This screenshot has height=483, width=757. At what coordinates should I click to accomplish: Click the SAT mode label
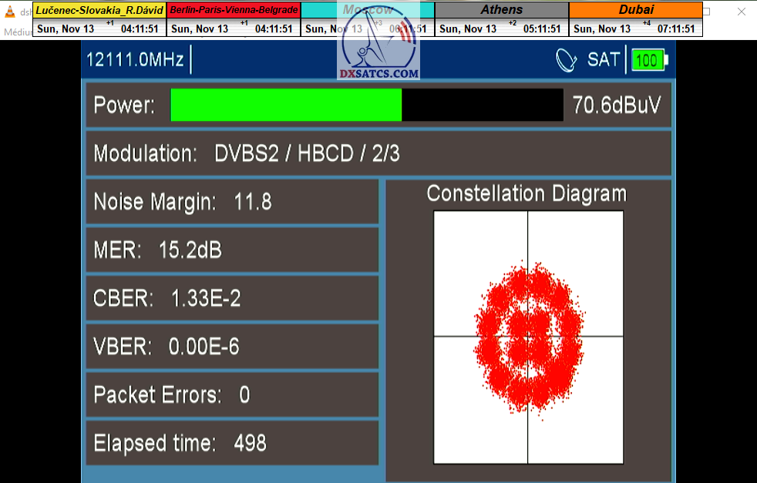pos(604,60)
